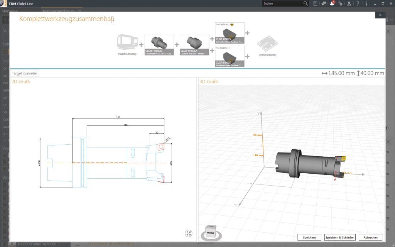The width and height of the screenshot is (395, 247).
Task: Open the document book icon in title bar
Action: (315, 3)
